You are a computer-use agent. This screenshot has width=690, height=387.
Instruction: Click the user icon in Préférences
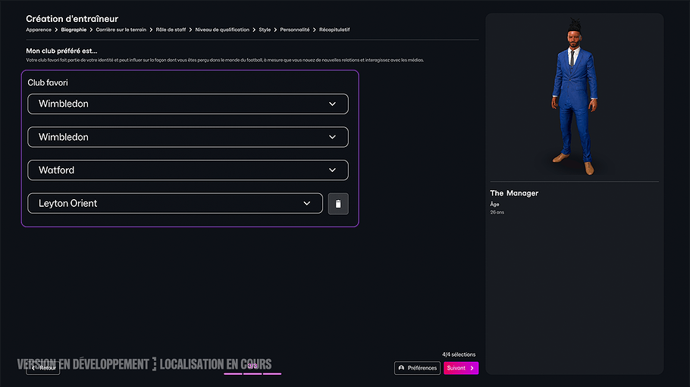401,368
